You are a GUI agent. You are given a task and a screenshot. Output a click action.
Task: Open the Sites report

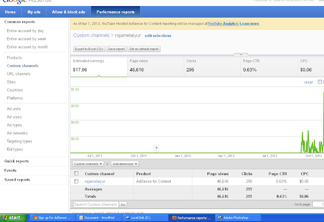[x=11, y=82]
